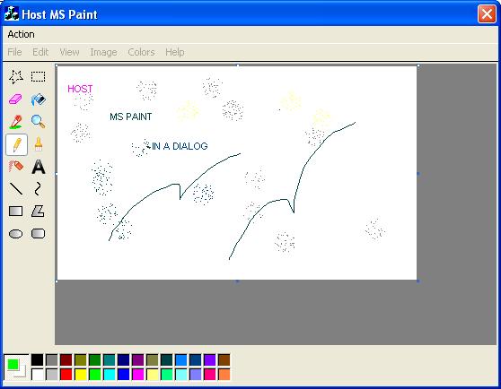Choose the Text tool letter A
This screenshot has width=501, height=389.
(38, 167)
